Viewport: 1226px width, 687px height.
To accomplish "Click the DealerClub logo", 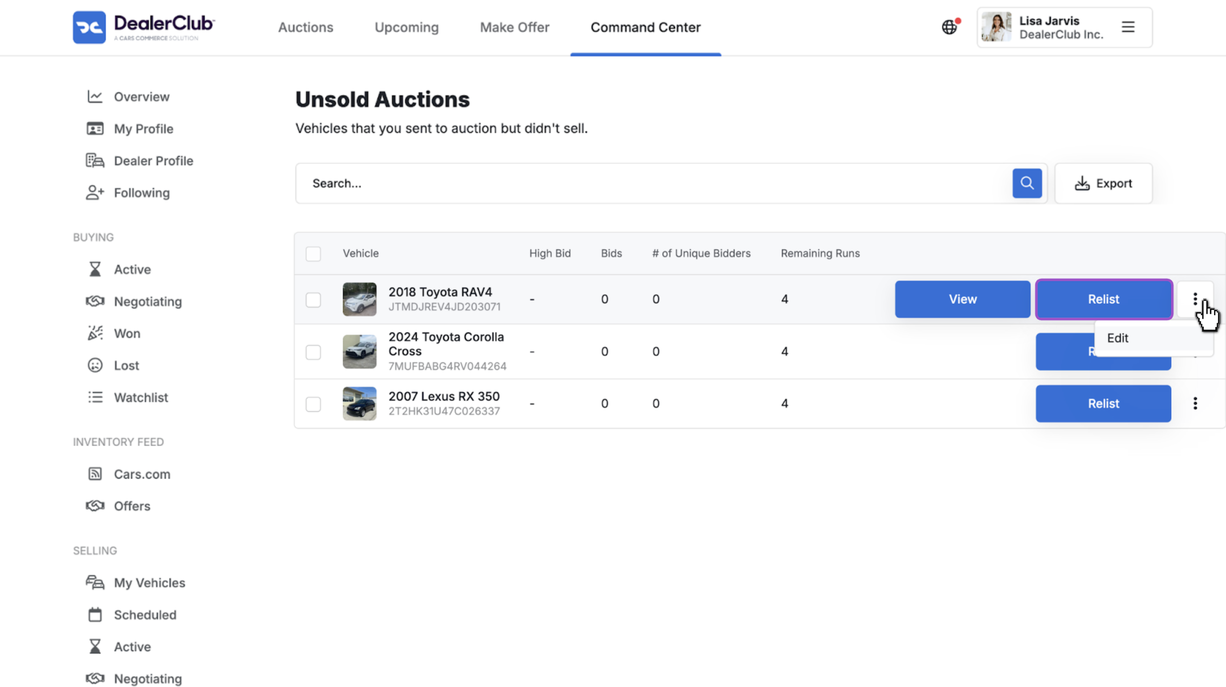I will pyautogui.click(x=144, y=27).
